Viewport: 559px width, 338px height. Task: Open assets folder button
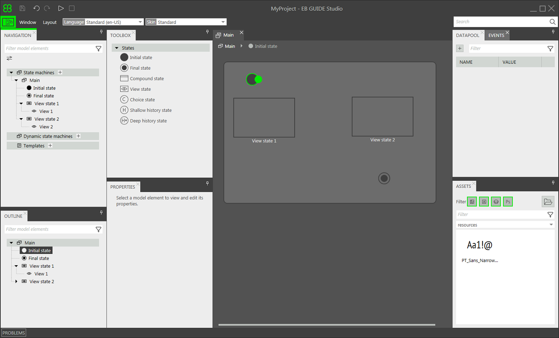(x=548, y=202)
